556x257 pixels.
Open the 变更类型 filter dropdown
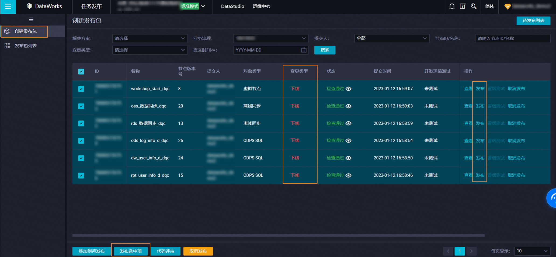coord(150,50)
